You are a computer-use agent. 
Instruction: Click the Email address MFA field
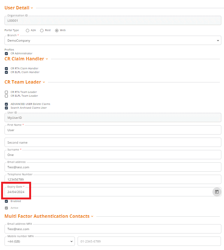click(113, 229)
